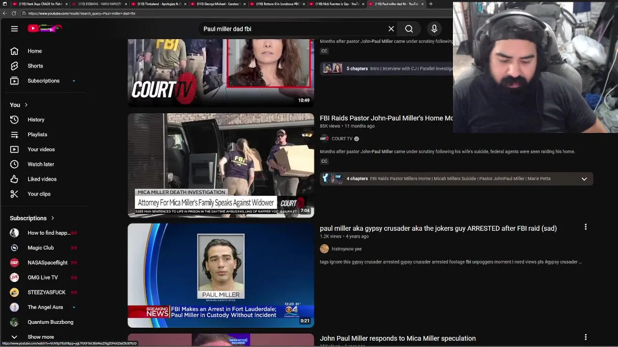
Task: Play the Paul Miller mugshot thumbnail video
Action: (x=221, y=275)
